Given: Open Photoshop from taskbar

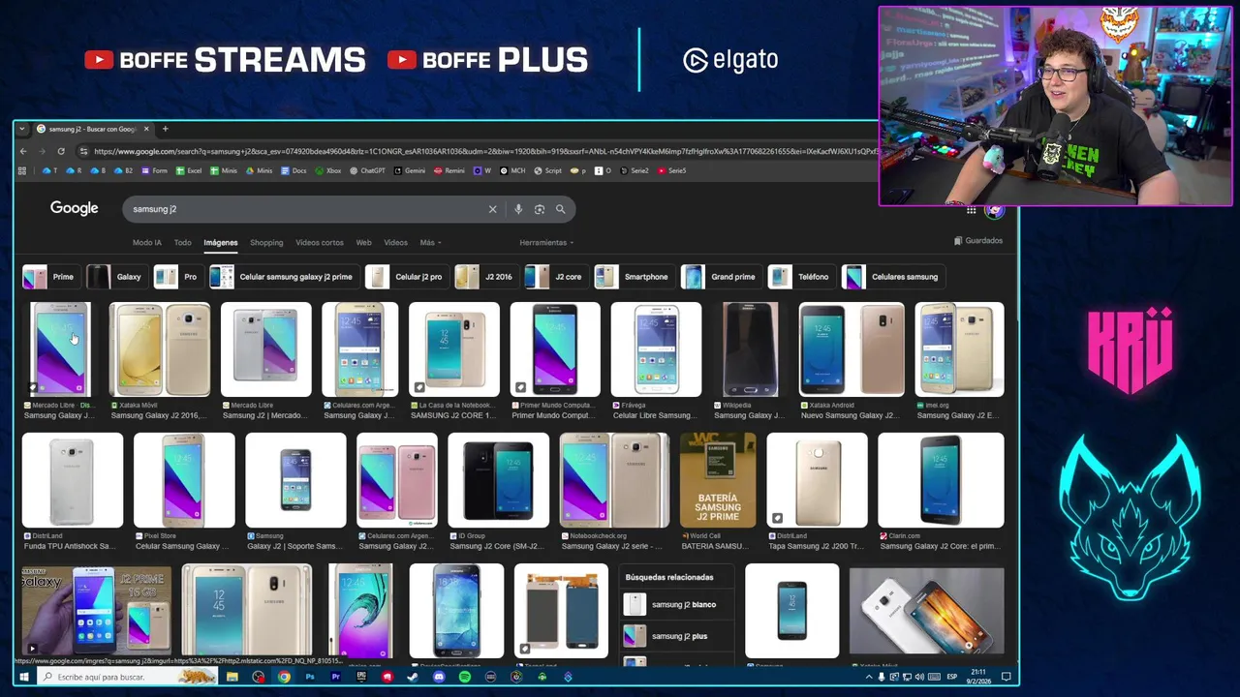Looking at the screenshot, I should (x=310, y=677).
